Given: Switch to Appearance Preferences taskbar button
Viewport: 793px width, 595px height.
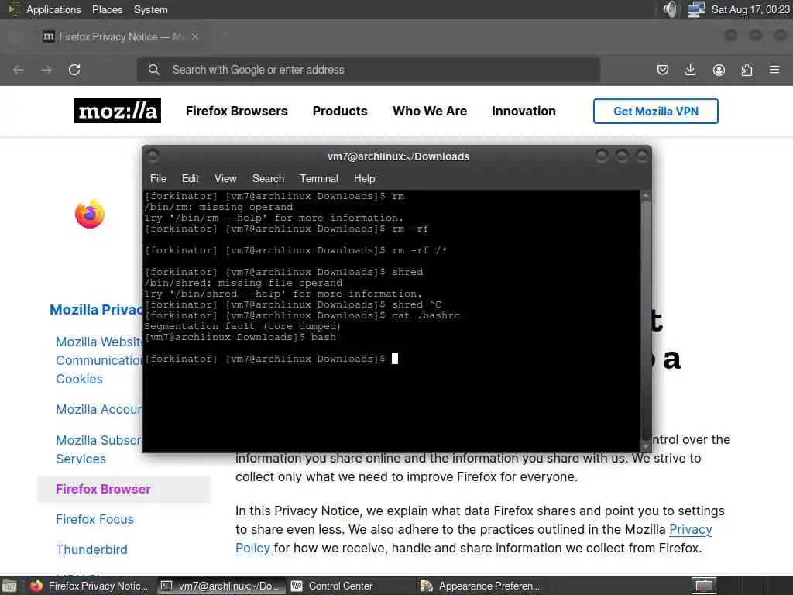Looking at the screenshot, I should [480, 586].
